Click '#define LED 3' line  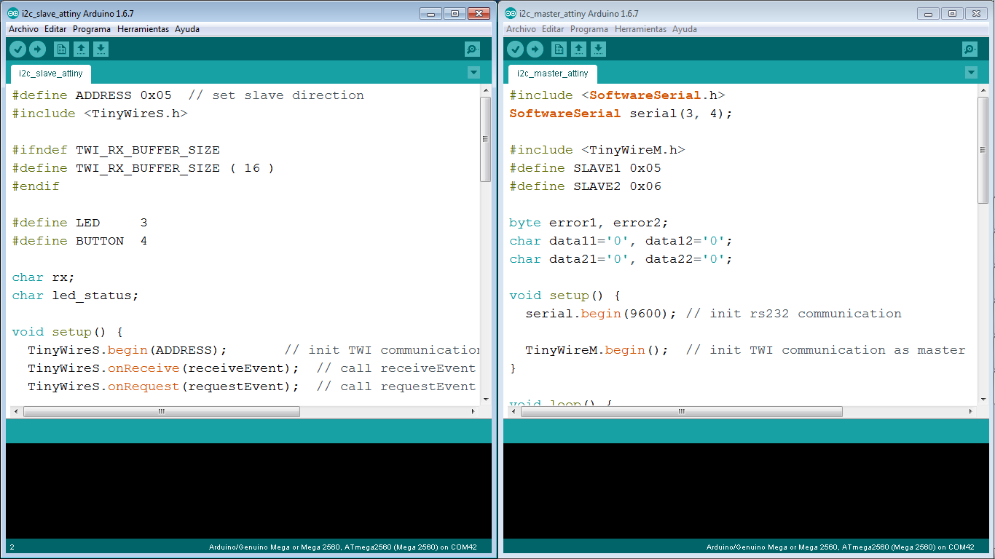point(80,223)
